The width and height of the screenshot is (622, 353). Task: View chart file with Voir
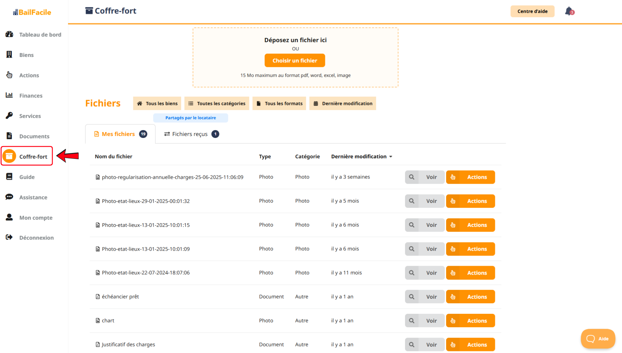(x=425, y=321)
